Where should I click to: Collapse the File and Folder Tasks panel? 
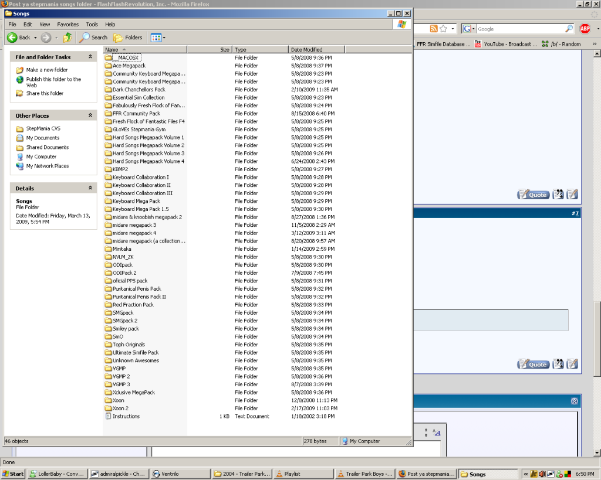(x=90, y=57)
